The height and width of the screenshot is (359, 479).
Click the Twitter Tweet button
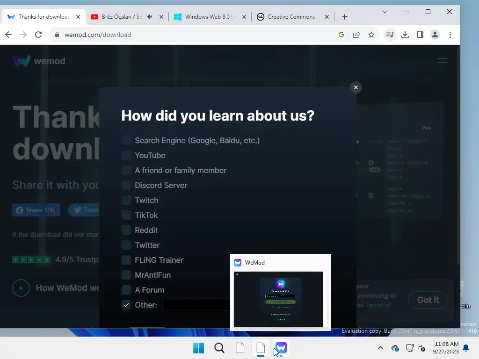(84, 210)
